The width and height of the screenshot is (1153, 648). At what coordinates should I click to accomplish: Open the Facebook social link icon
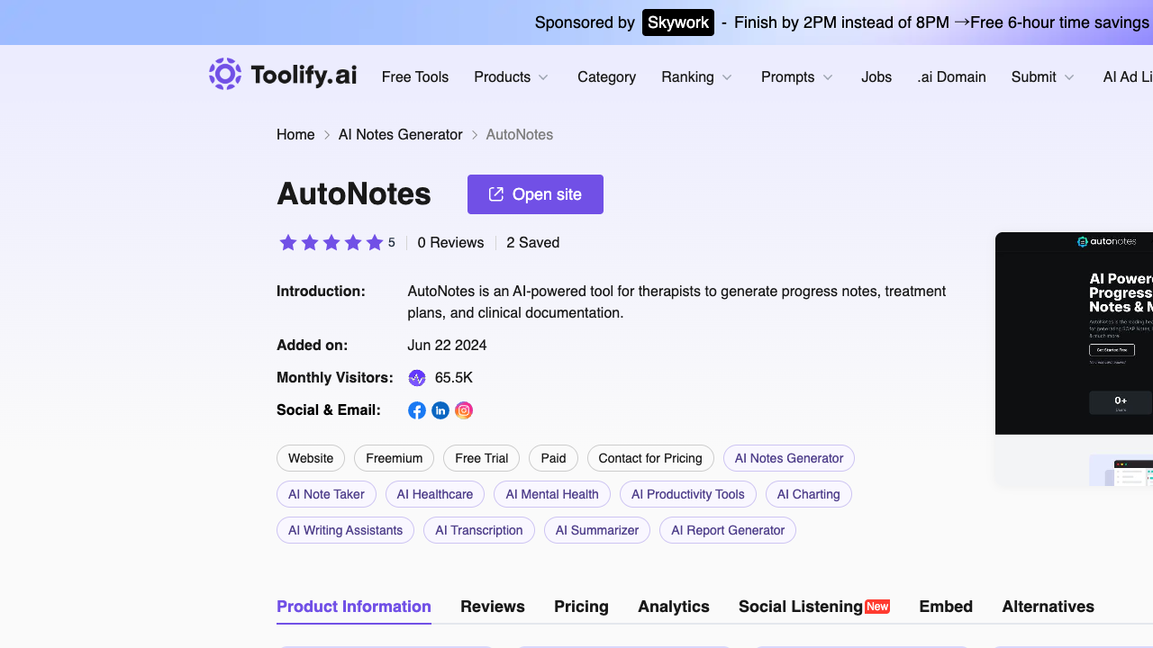click(417, 410)
